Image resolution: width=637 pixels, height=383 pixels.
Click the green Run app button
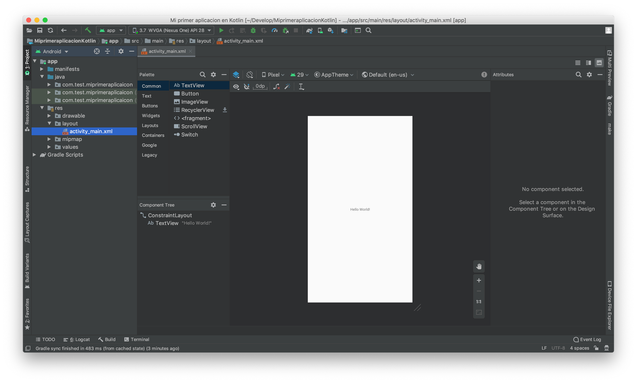coord(221,31)
